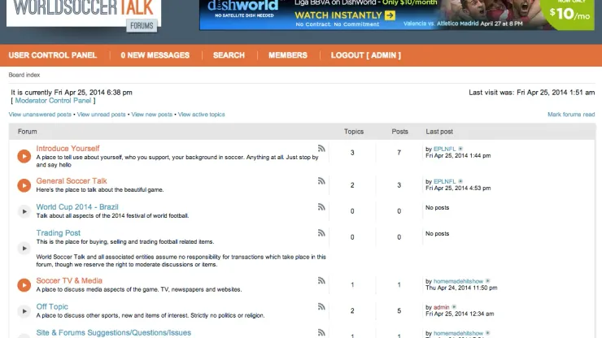Click the orange unread icon beside Introduce Yourself
Image resolution: width=602 pixels, height=338 pixels.
pyautogui.click(x=24, y=154)
